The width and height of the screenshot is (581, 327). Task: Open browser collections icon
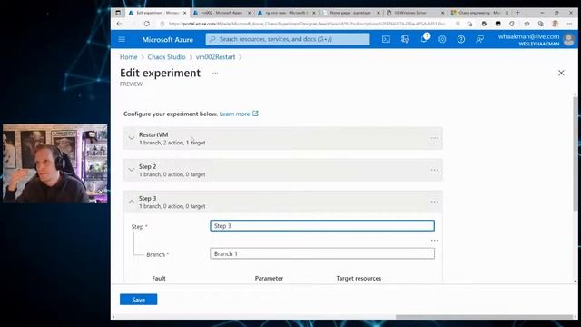541,24
